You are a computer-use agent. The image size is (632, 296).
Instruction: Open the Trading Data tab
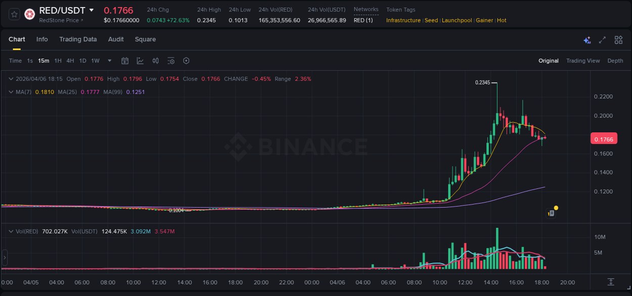(78, 39)
